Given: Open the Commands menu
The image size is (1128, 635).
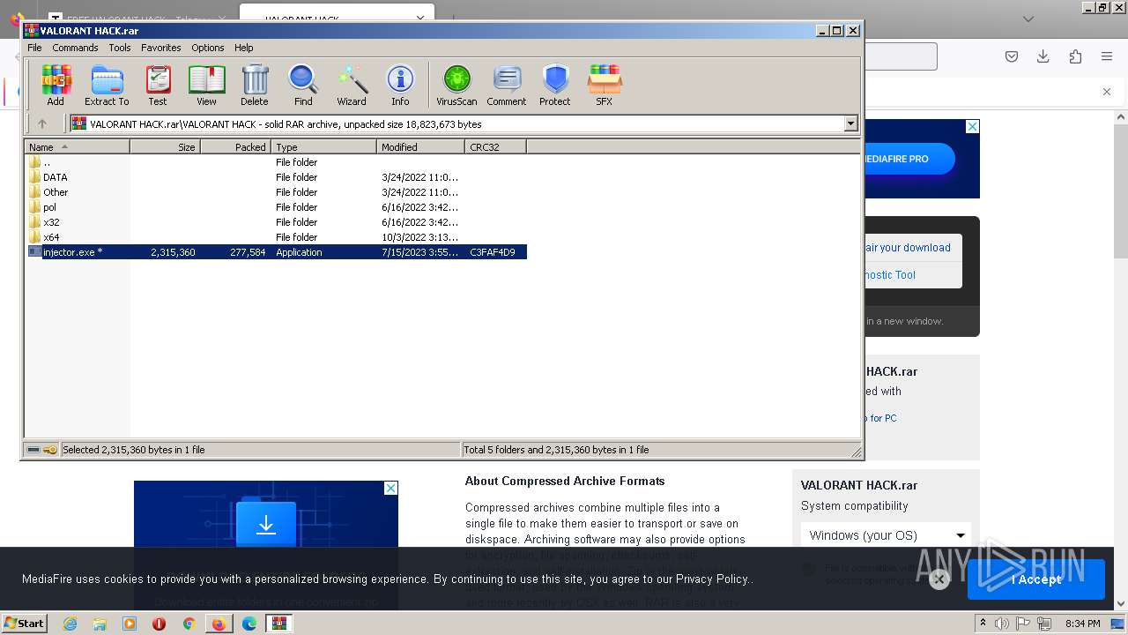Looking at the screenshot, I should 75,48.
